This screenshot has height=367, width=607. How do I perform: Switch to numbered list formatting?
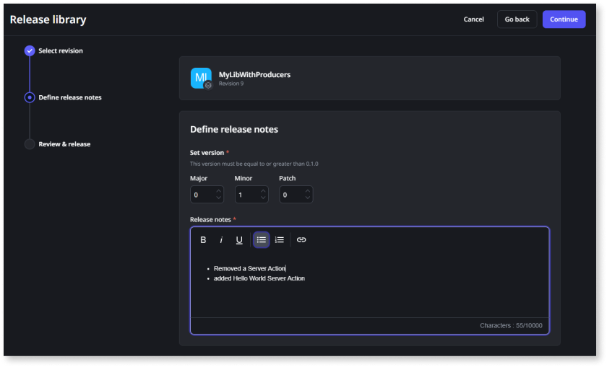click(280, 240)
